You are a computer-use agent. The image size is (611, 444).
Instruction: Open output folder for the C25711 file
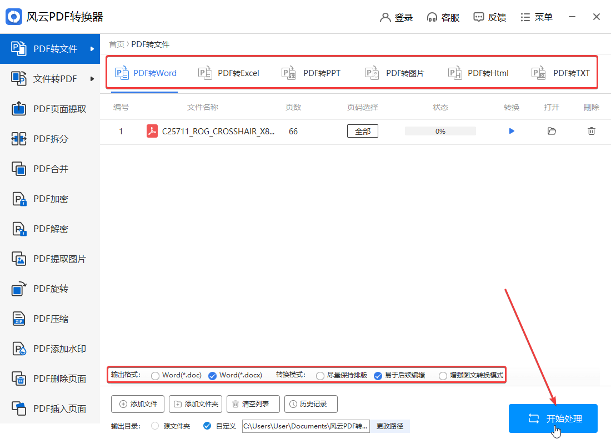pyautogui.click(x=552, y=131)
